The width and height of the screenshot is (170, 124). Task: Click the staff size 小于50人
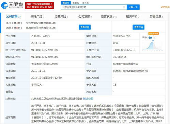36,85
